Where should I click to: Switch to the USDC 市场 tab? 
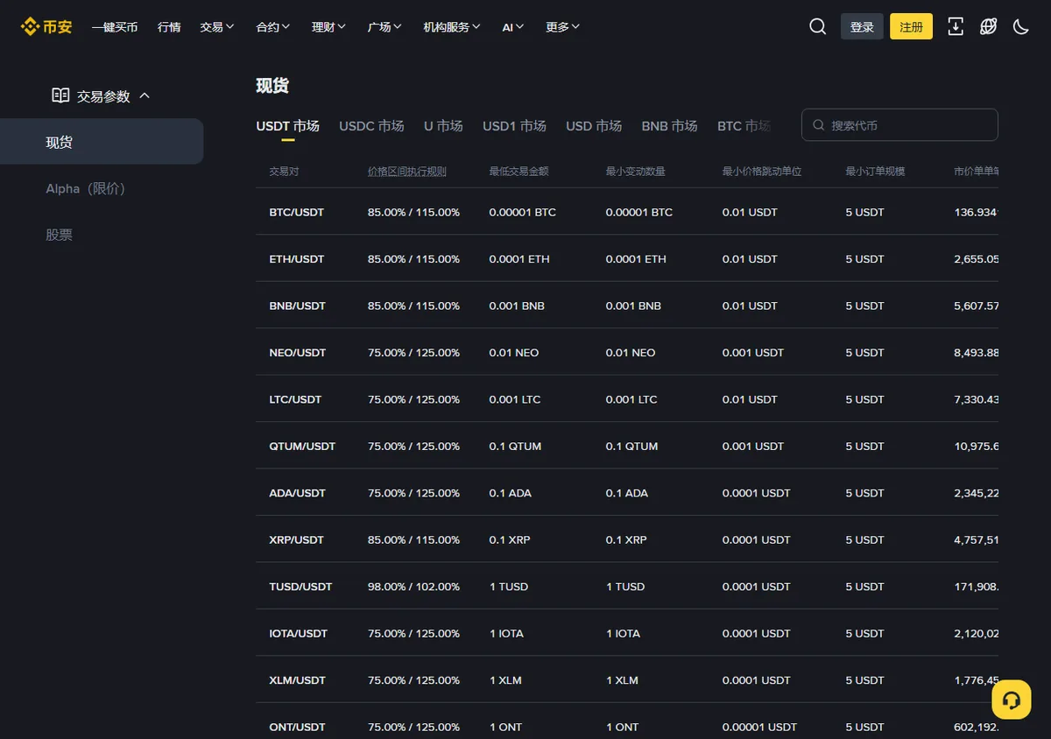[x=371, y=126]
